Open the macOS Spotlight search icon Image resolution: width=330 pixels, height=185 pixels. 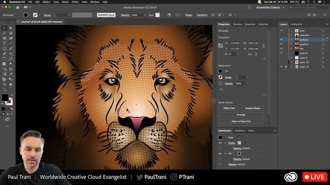coord(314,2)
